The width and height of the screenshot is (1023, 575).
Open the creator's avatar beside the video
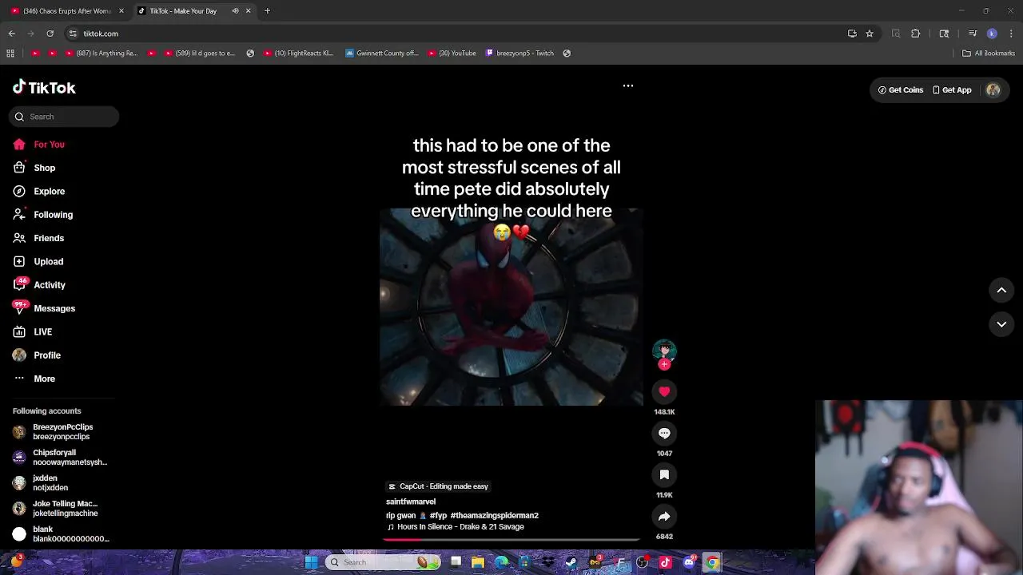point(664,350)
